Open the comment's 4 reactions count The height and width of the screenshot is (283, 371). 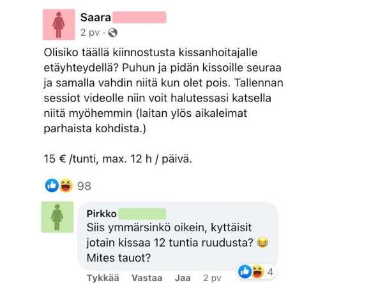(271, 272)
